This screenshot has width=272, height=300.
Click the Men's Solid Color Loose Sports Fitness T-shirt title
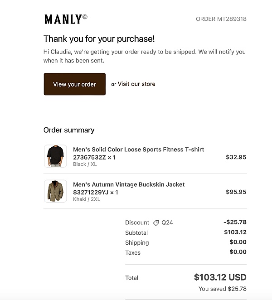click(x=139, y=150)
